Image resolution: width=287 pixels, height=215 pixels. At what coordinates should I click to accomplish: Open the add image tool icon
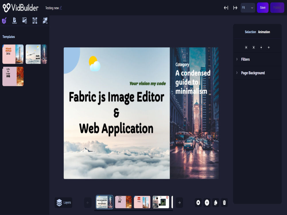click(x=24, y=20)
